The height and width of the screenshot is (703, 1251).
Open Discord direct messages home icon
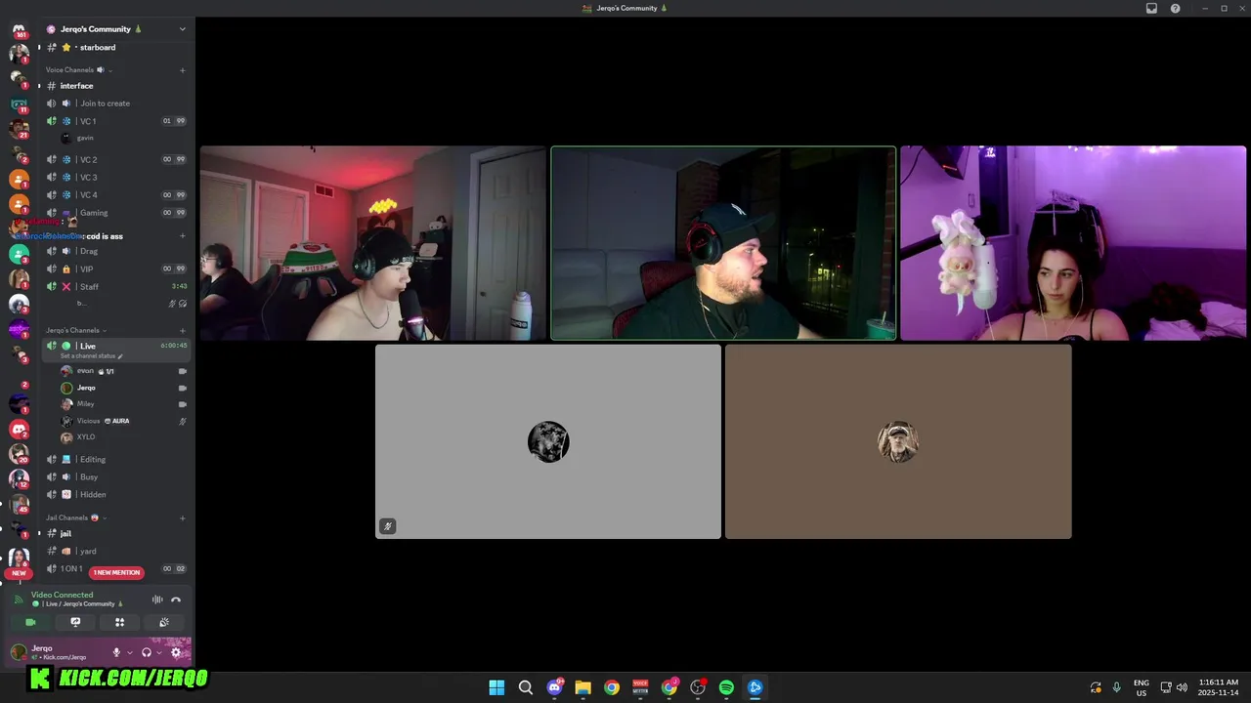click(x=19, y=30)
